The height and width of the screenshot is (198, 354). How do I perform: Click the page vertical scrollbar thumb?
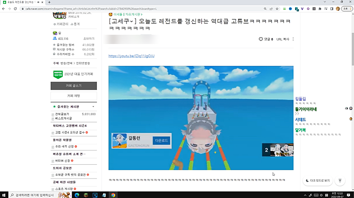[x=352, y=48]
